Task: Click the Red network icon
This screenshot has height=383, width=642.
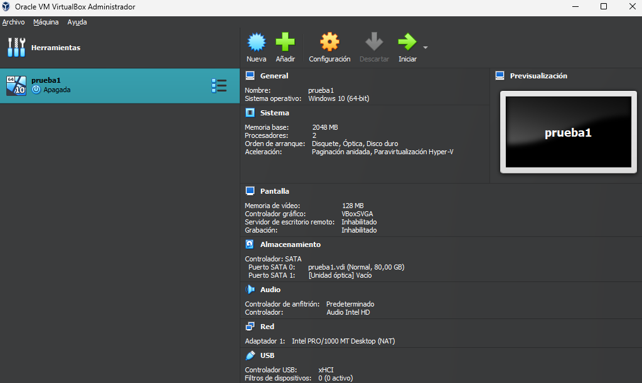Action: pyautogui.click(x=250, y=327)
